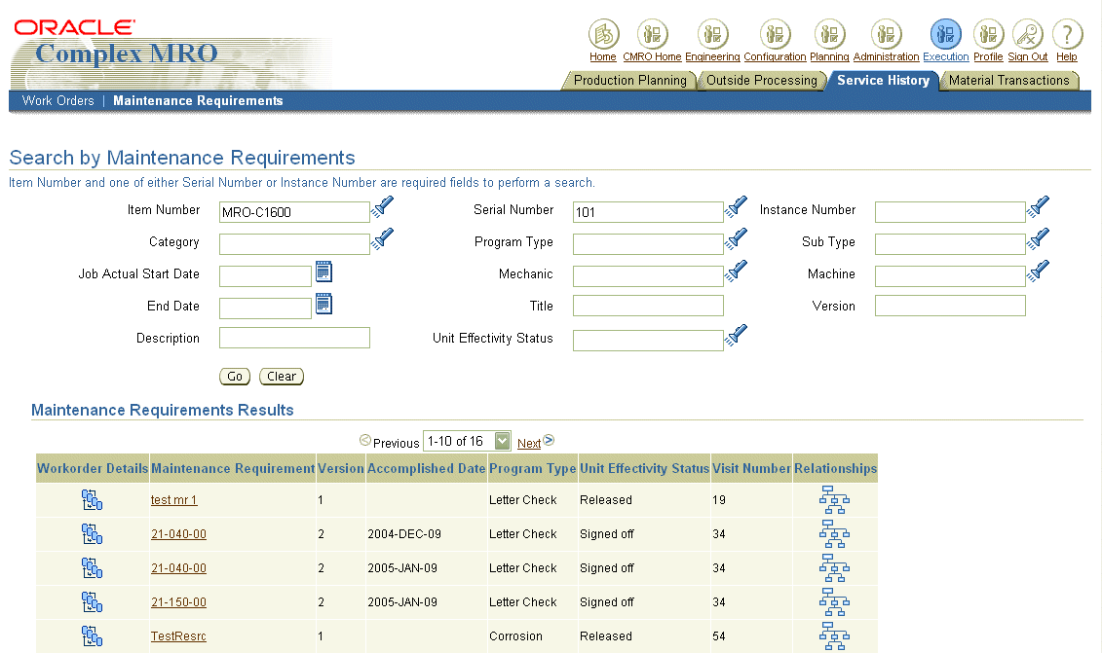
Task: Click the Go button
Action: (x=235, y=377)
